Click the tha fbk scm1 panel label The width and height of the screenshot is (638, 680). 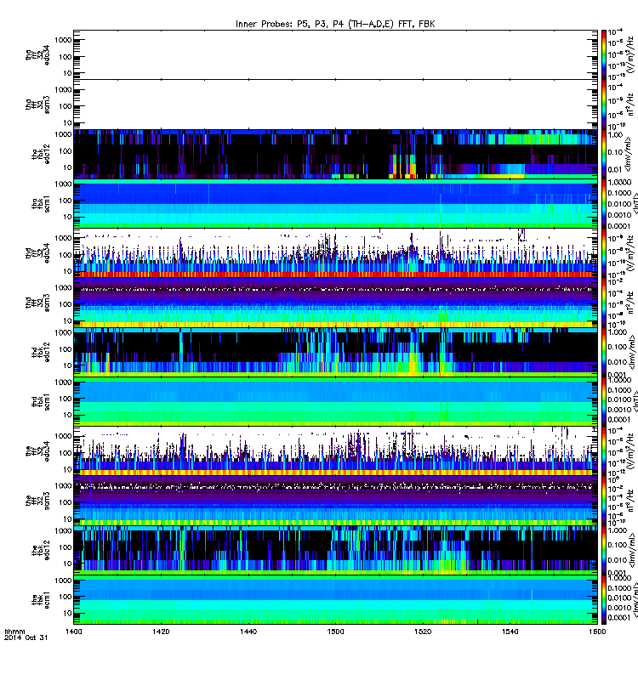[x=41, y=204]
